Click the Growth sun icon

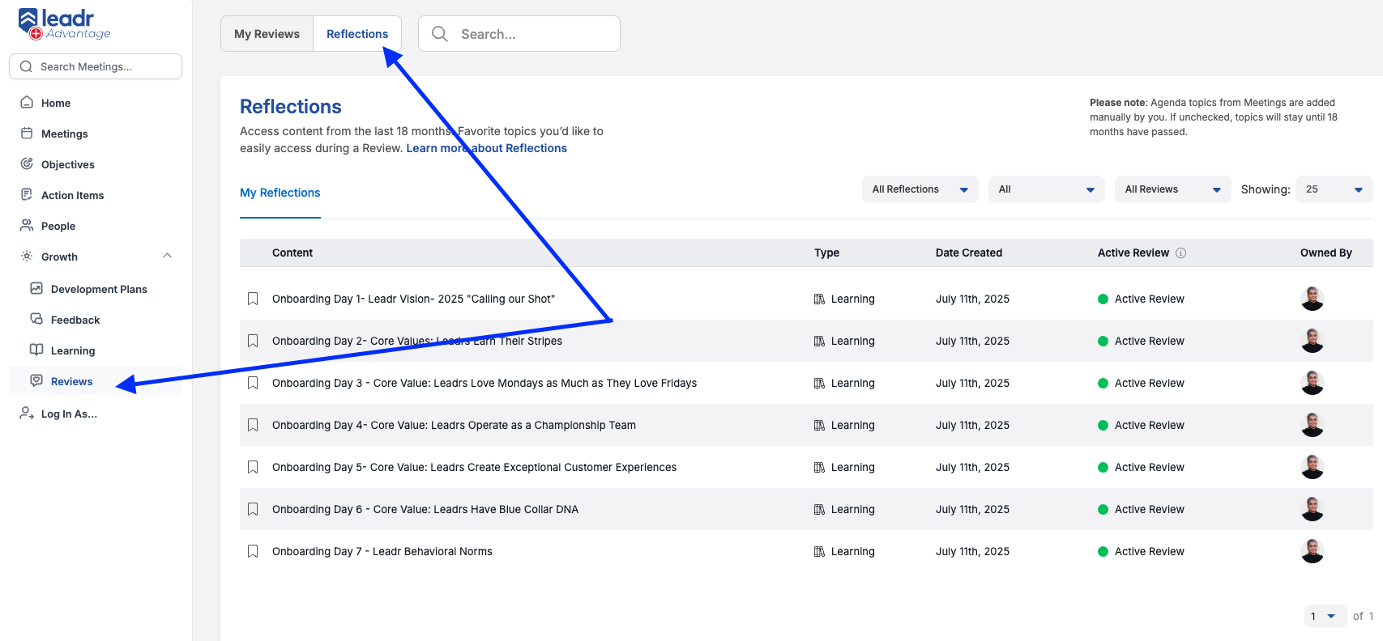[x=27, y=256]
